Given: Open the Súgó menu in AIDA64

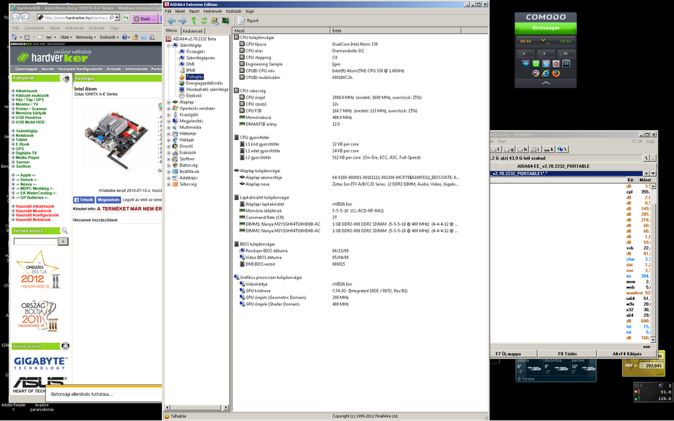Looking at the screenshot, I should point(249,11).
